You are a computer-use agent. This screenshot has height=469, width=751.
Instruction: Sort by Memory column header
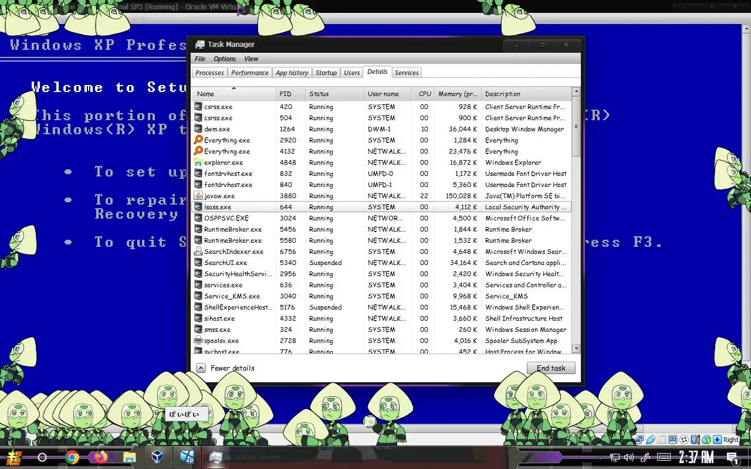point(458,94)
